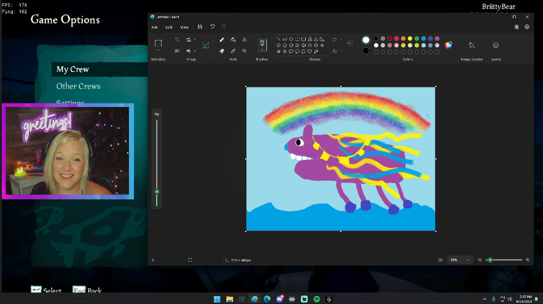Screen dimensions: 543x304
Task: Click the zoom in magnifier in status bar
Action: click(x=528, y=260)
